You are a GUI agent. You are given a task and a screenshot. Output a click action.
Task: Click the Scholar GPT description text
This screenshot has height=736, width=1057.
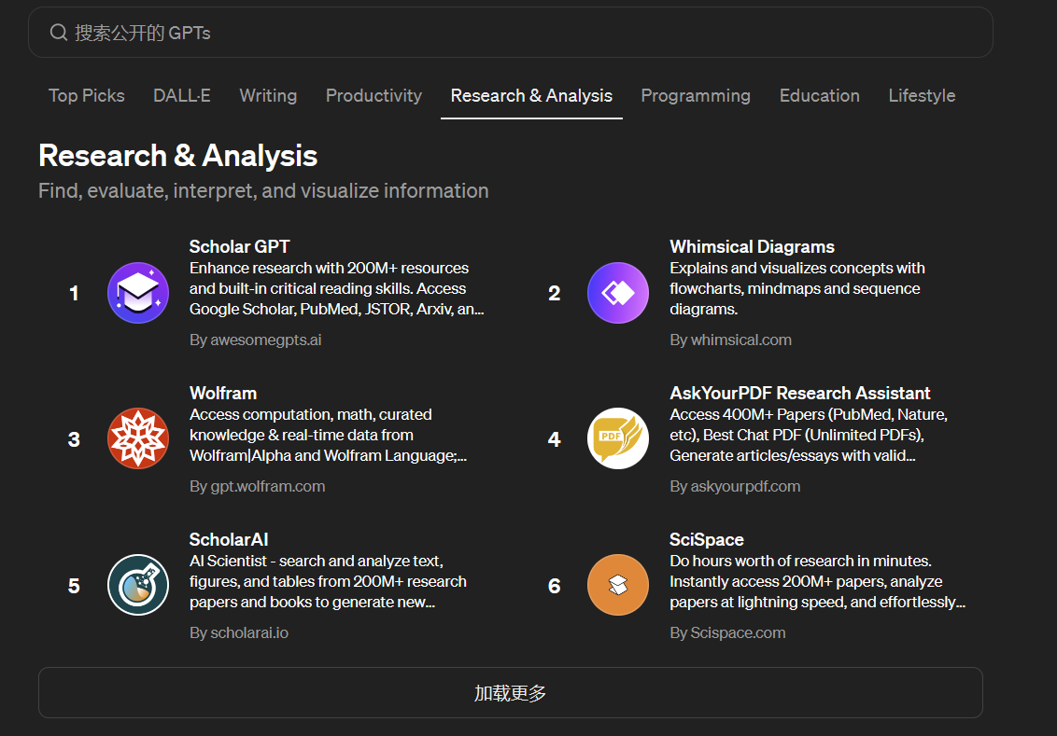coord(336,288)
